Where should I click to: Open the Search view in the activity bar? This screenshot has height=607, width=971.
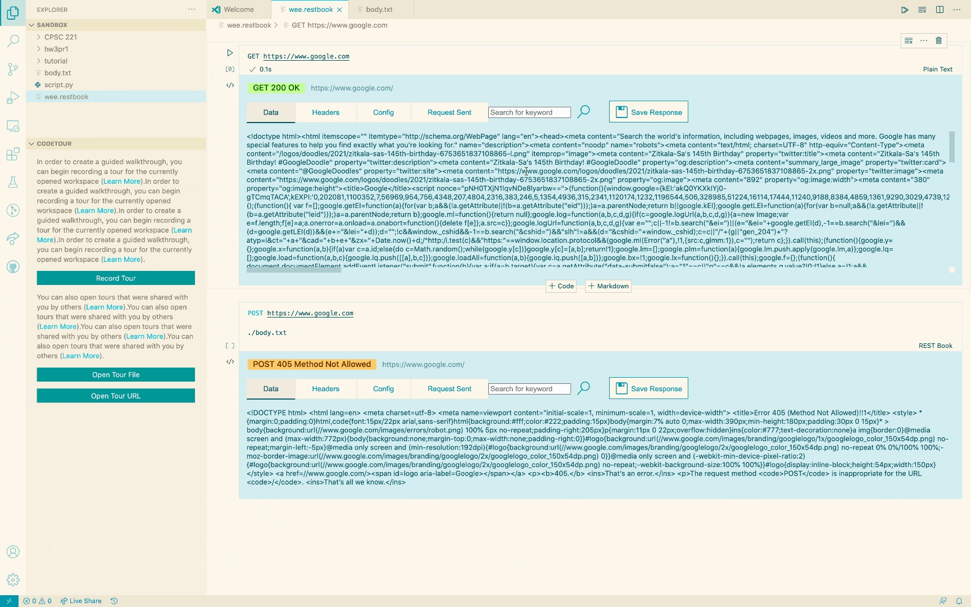tap(13, 41)
